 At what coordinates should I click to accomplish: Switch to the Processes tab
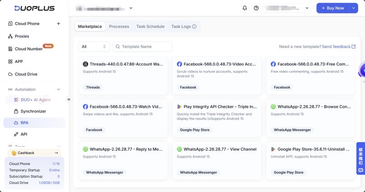[x=119, y=27]
